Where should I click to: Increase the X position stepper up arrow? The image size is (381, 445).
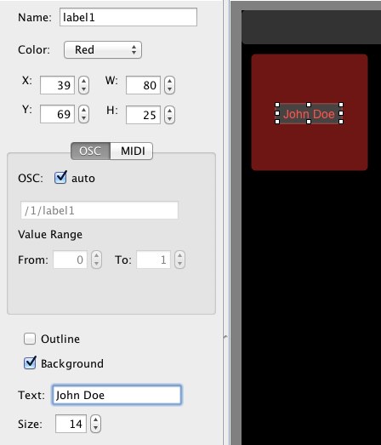pos(83,81)
